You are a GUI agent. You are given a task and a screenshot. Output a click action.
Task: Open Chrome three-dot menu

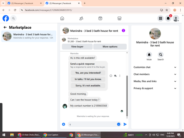[180, 10]
